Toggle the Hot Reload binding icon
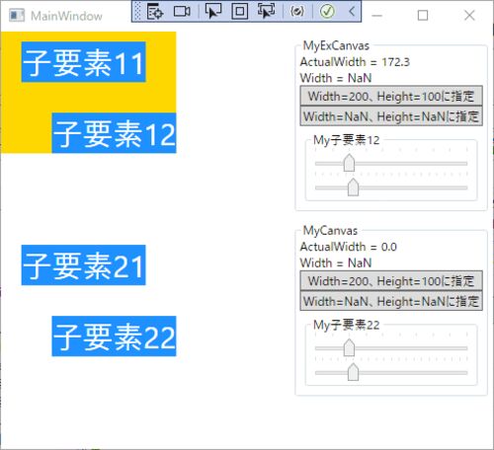The height and width of the screenshot is (450, 494). pos(297,12)
